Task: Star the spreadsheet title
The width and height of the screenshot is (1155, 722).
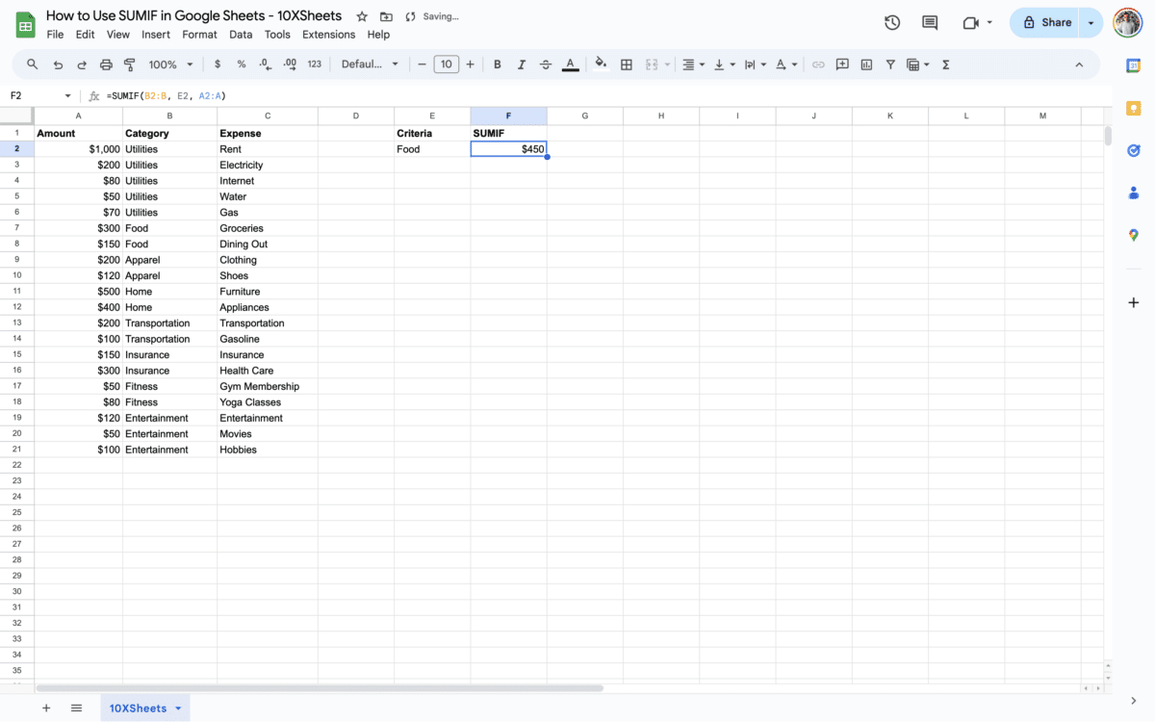Action: coord(361,15)
